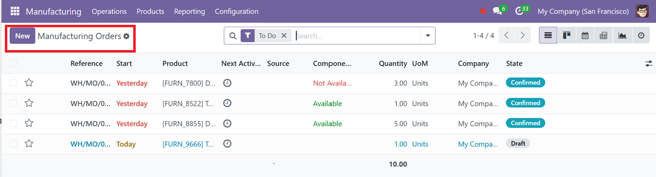This screenshot has height=177, width=656.
Task: Star the FURN_7800 order as favorite
Action: tap(29, 83)
